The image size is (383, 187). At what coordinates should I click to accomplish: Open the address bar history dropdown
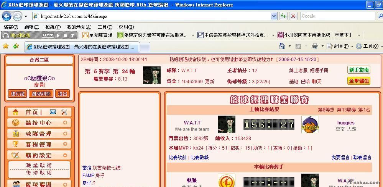274,16
